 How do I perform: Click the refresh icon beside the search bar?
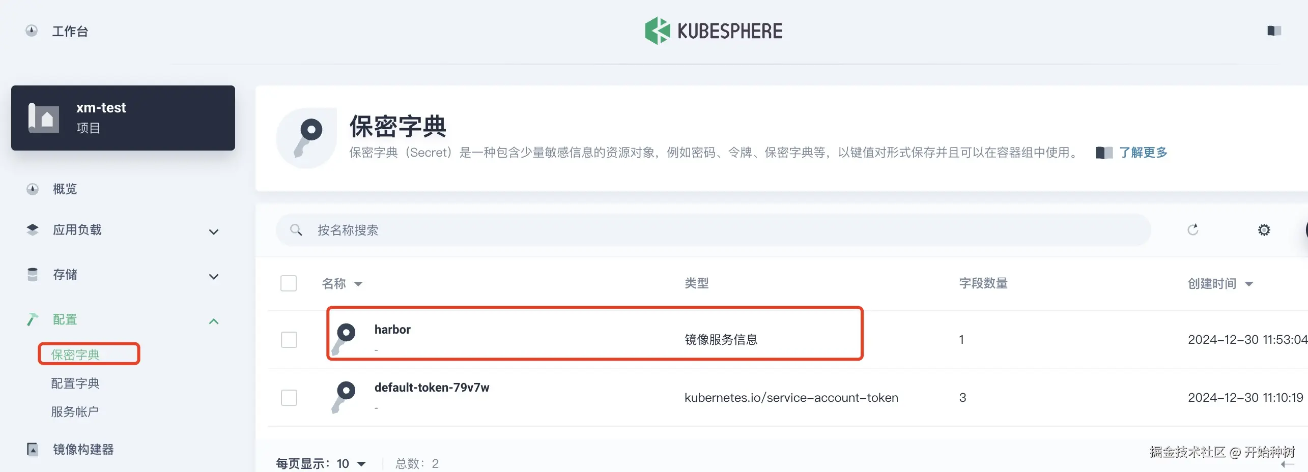(x=1192, y=230)
